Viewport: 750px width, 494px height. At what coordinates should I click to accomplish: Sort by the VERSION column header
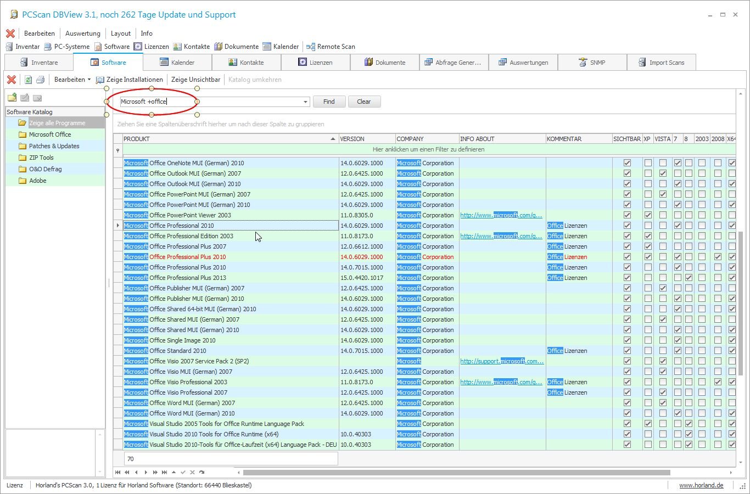click(367, 139)
